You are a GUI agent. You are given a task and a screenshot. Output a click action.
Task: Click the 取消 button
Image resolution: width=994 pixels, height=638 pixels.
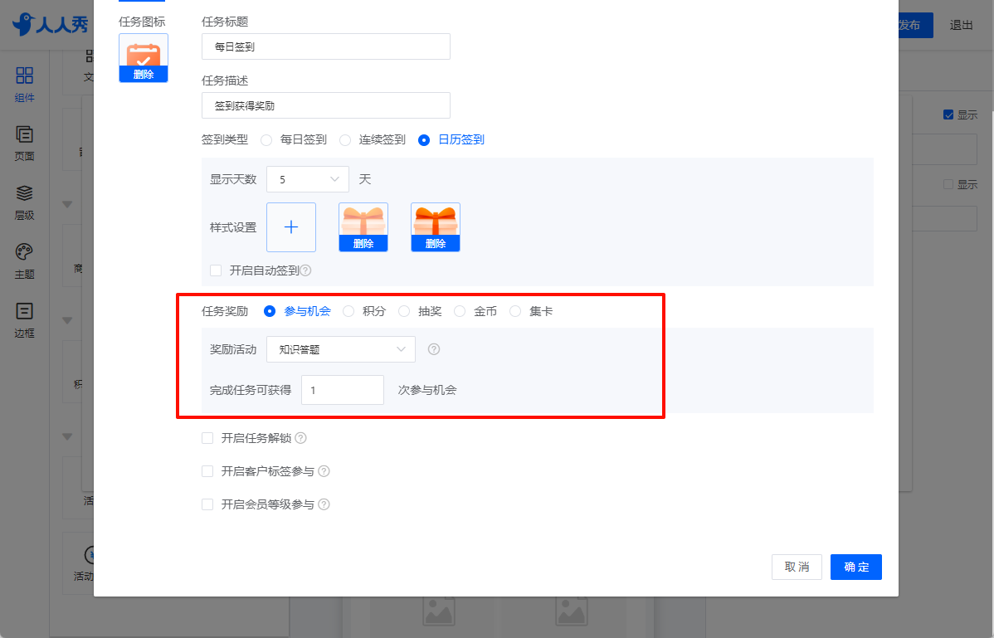click(x=797, y=567)
